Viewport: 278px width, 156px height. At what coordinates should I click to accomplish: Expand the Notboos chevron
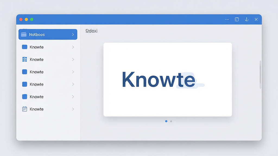point(73,34)
